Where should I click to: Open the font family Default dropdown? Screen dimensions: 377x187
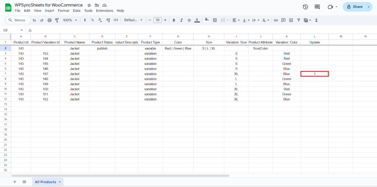point(133,20)
